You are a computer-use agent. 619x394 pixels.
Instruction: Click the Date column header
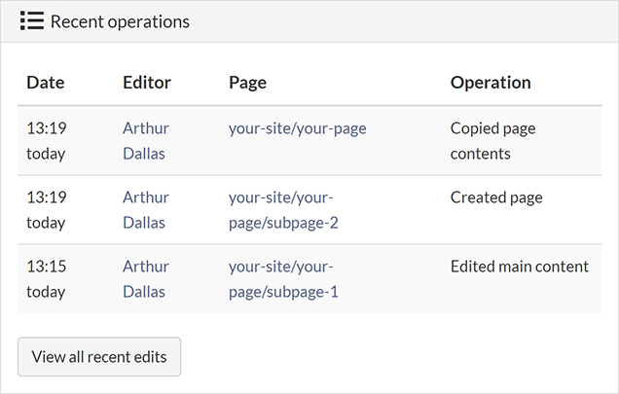tap(46, 83)
